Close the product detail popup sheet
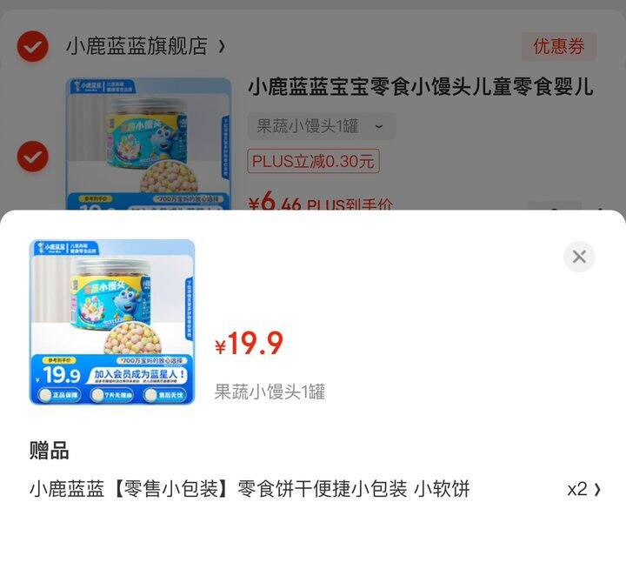Screen dimensions: 626x569 pyautogui.click(x=579, y=257)
